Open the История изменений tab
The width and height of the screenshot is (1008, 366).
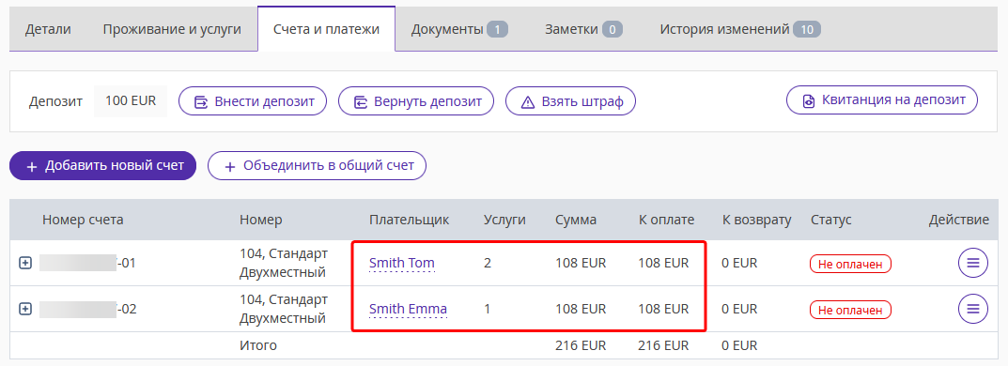[740, 29]
